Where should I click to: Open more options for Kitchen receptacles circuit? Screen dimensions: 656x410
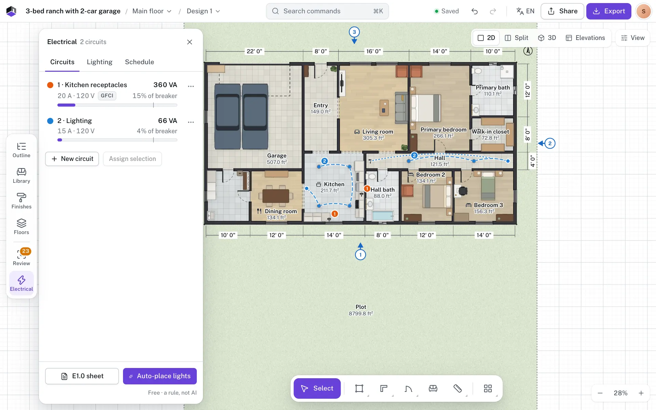pyautogui.click(x=191, y=86)
